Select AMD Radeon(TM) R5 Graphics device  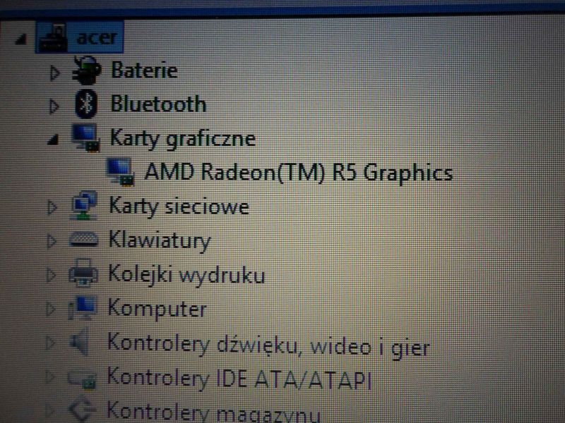pos(297,172)
